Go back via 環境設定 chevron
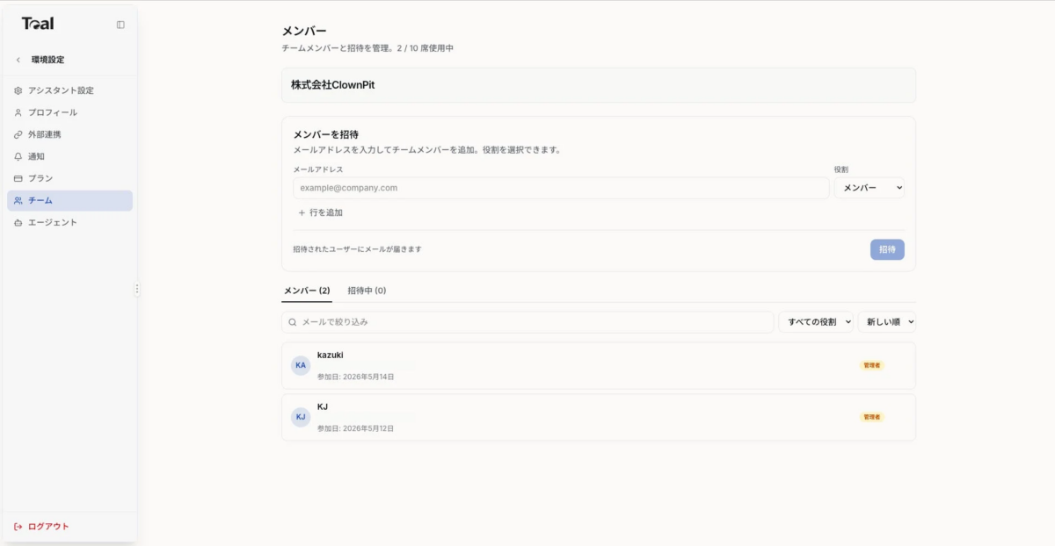Screen dimensions: 1055x546 [18, 60]
